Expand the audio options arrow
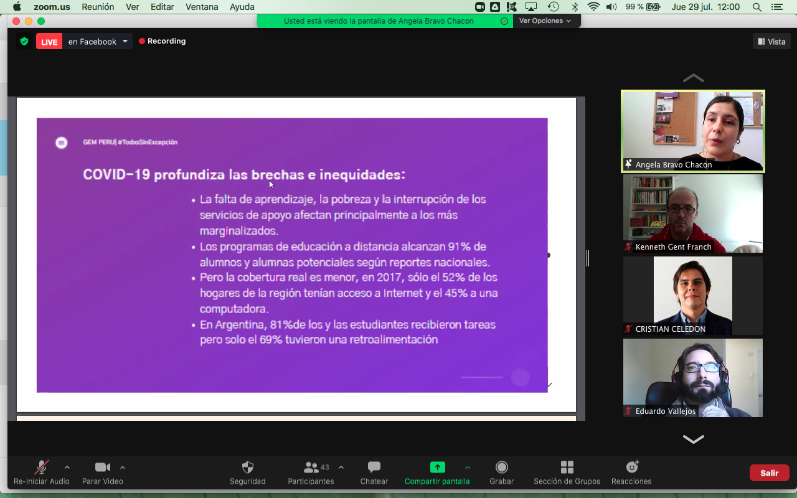The height and width of the screenshot is (498, 797). click(67, 467)
